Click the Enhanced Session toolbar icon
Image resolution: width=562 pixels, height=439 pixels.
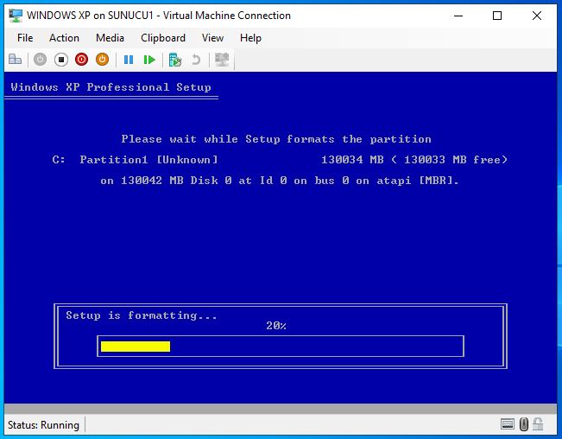[x=222, y=60]
